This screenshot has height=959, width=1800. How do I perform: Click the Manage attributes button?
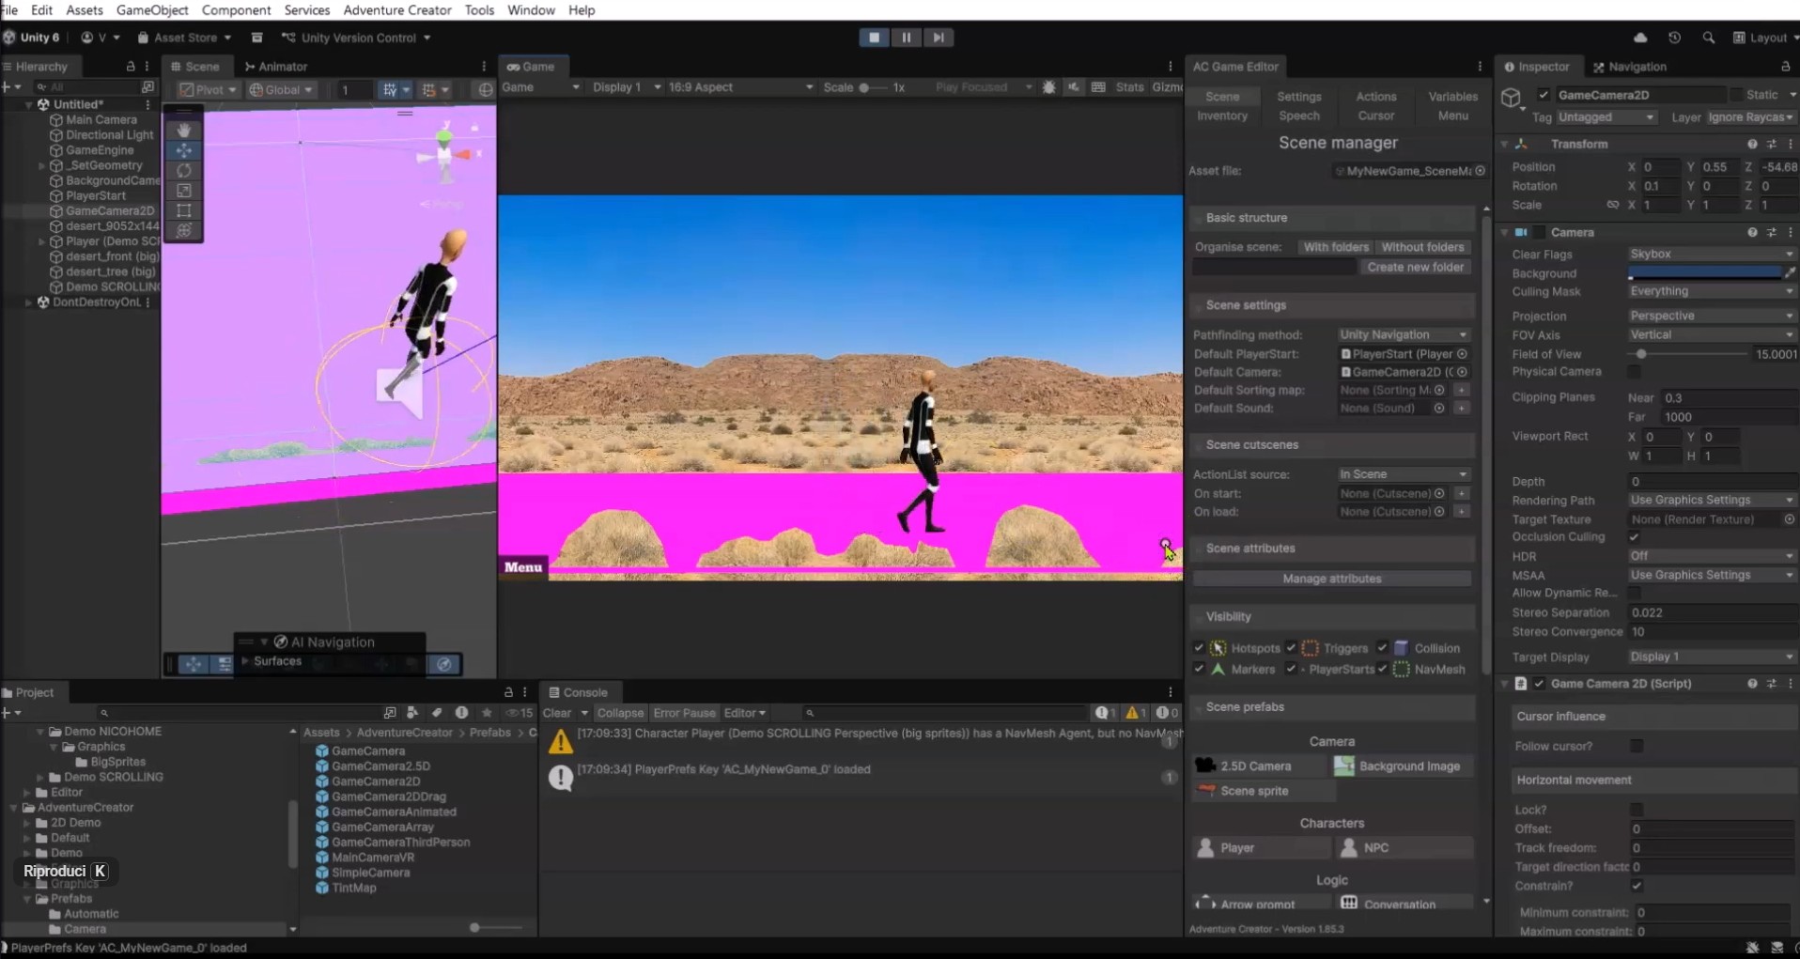coord(1331,579)
